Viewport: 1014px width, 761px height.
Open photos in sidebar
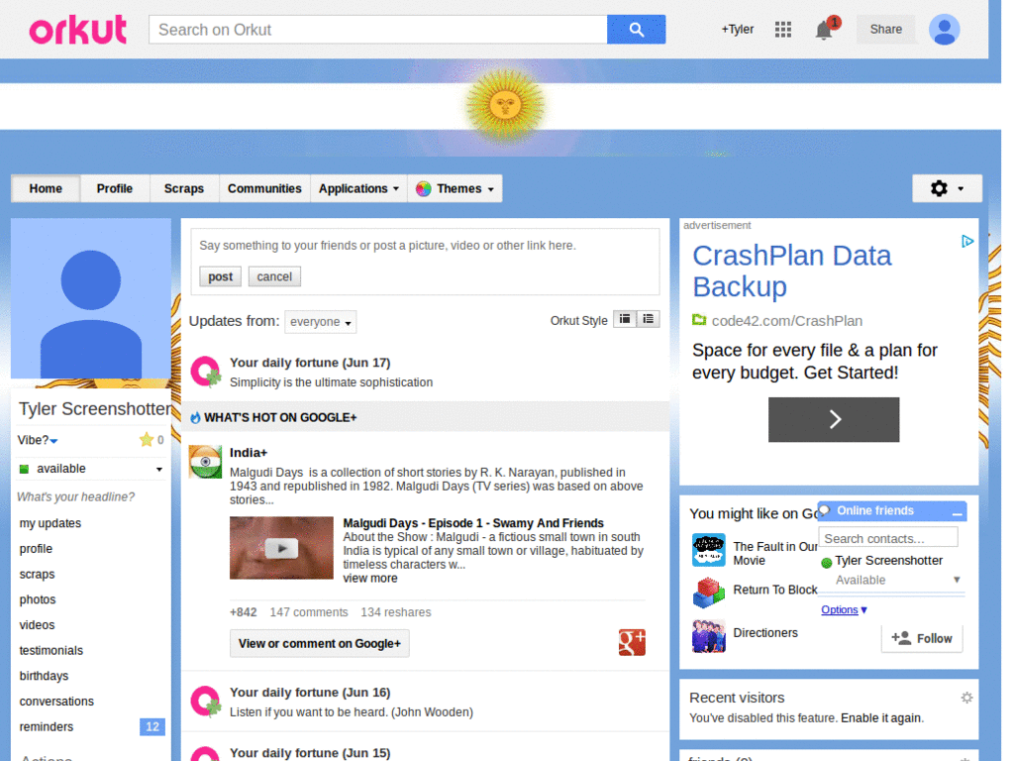[38, 599]
